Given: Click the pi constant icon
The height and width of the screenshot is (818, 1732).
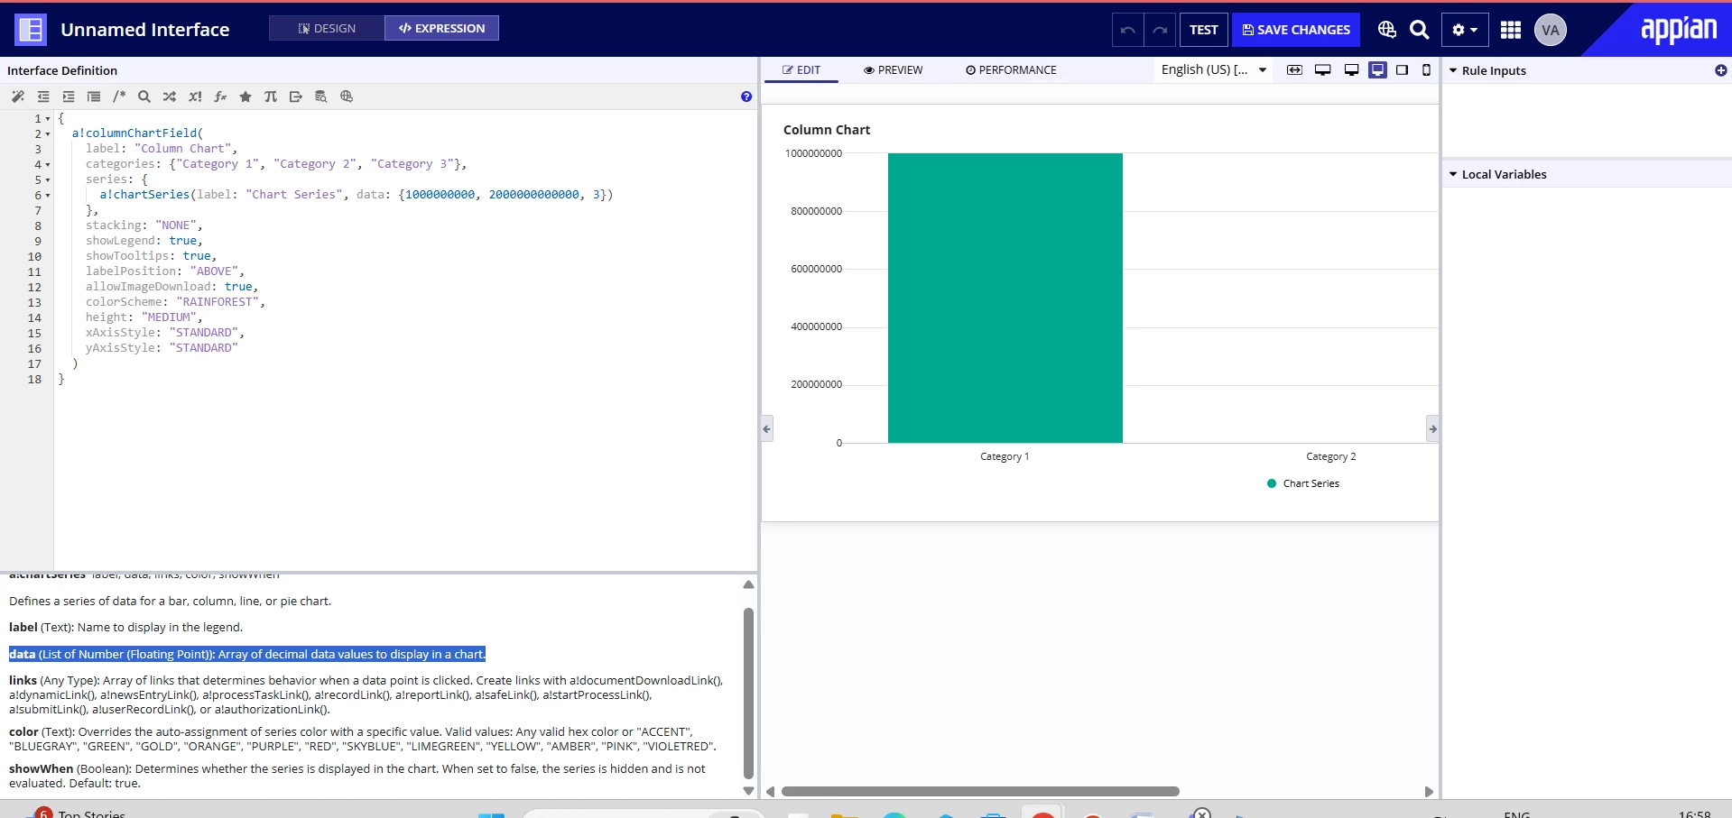Looking at the screenshot, I should [x=271, y=97].
